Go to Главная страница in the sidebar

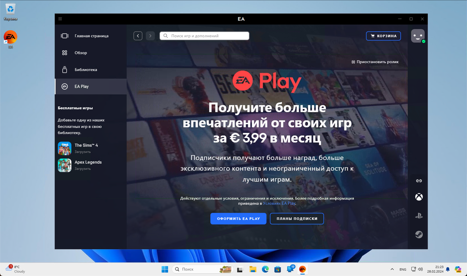coord(91,36)
